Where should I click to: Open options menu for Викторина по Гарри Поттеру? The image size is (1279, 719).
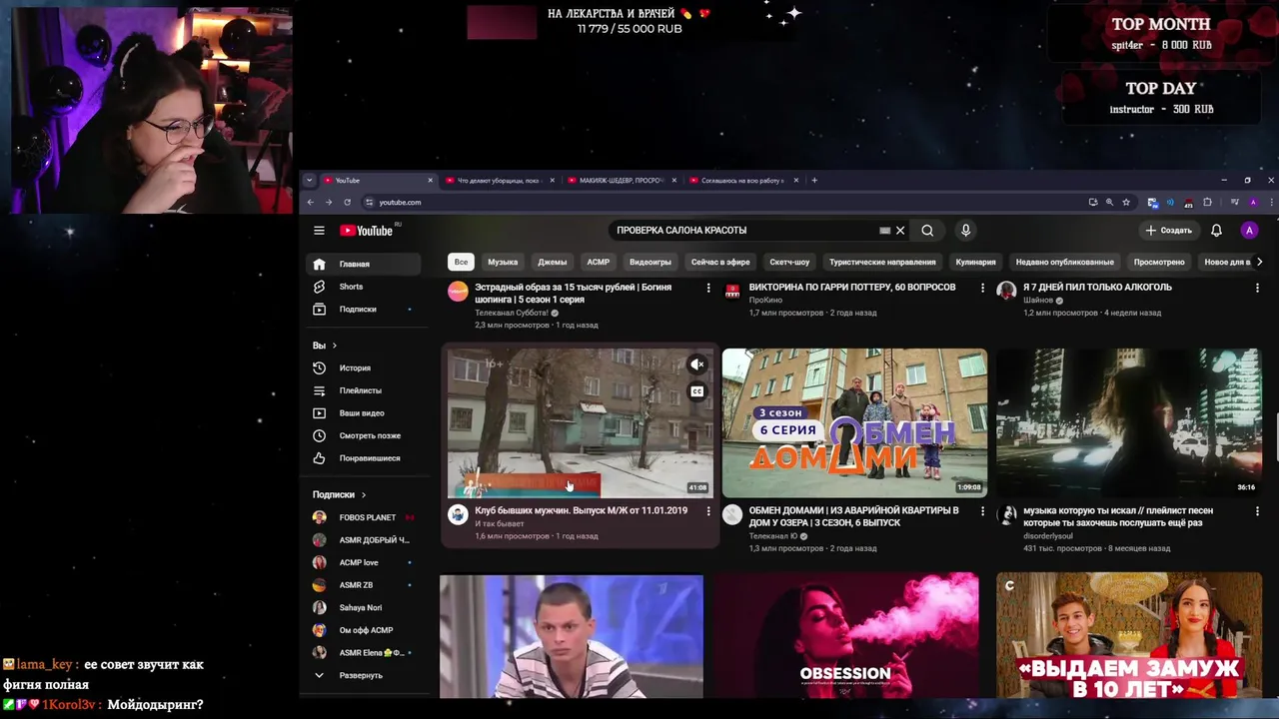click(x=982, y=288)
